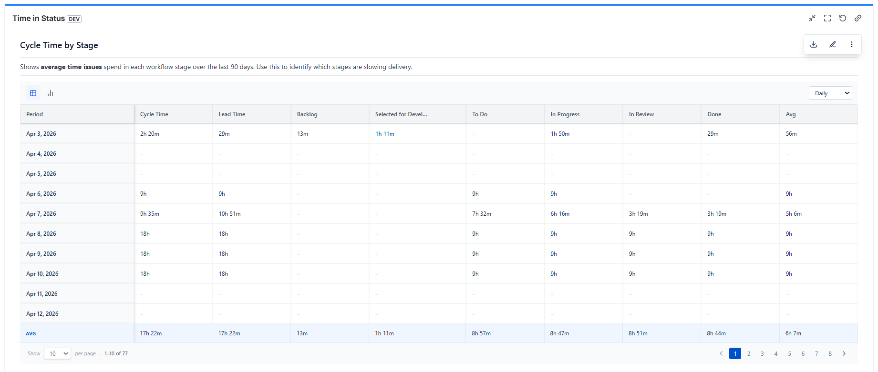Click the 1–10 of 77 pagination count
The height and width of the screenshot is (372, 878).
click(x=116, y=353)
